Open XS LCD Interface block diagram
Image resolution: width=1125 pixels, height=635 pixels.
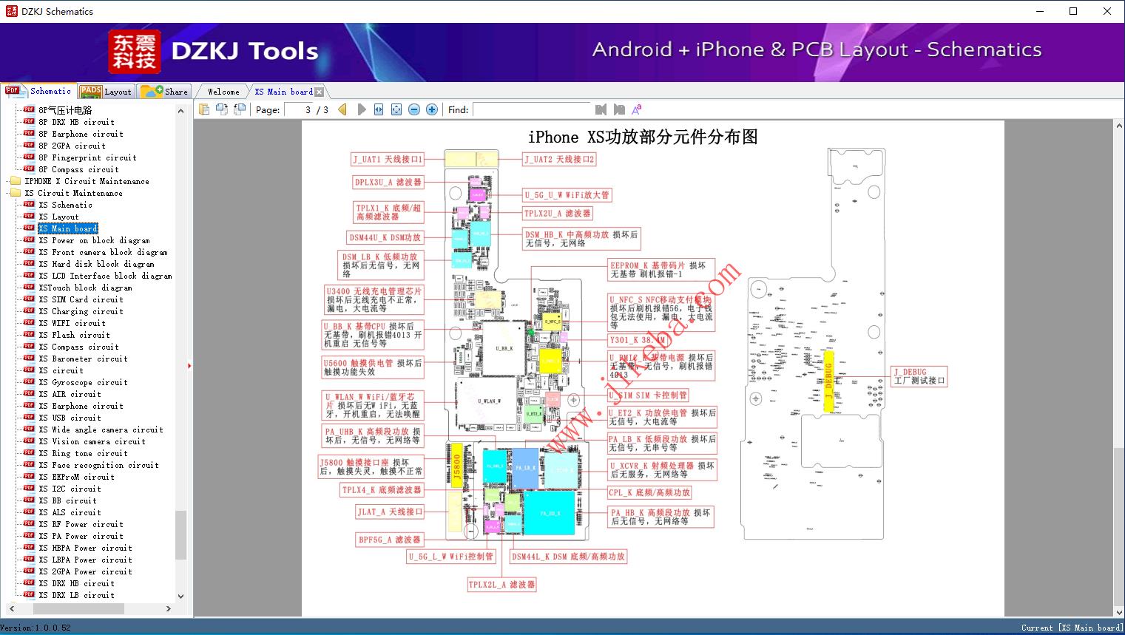click(x=105, y=276)
